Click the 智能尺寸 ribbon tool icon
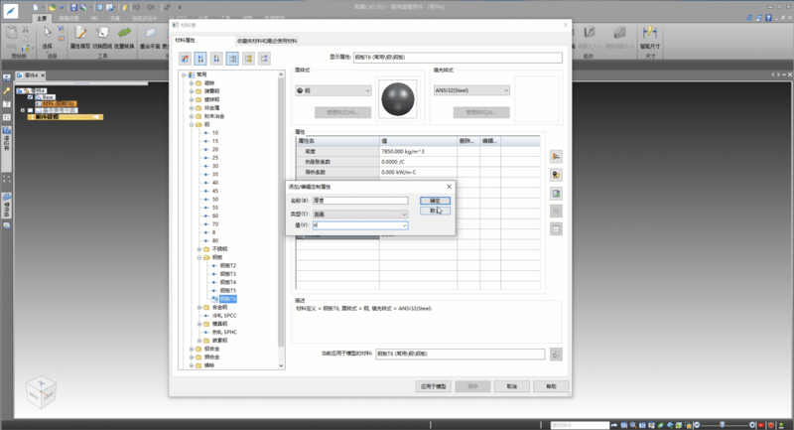 tap(652, 35)
